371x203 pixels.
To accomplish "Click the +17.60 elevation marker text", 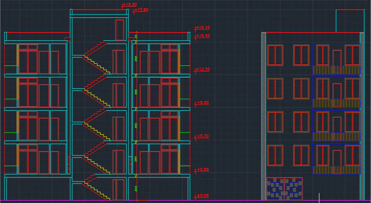I will (142, 10).
